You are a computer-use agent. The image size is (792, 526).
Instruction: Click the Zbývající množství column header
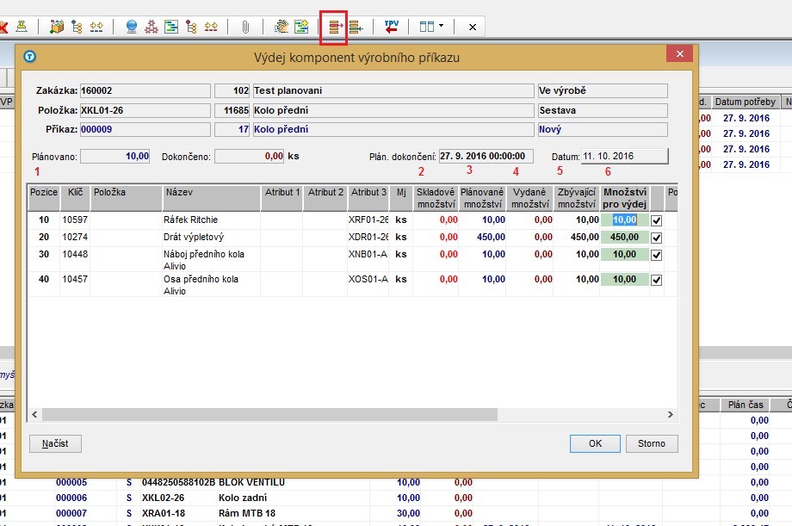coord(576,197)
